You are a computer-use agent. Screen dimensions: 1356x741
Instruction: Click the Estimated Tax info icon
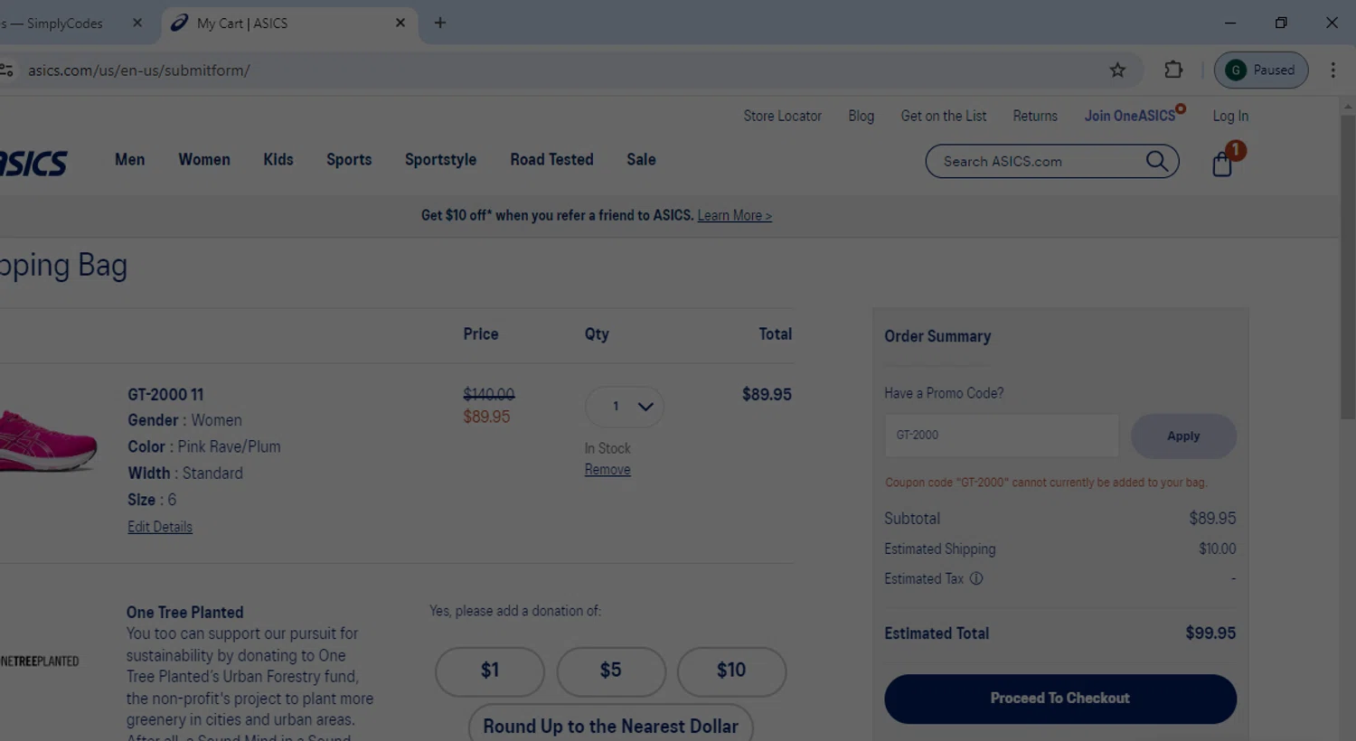pyautogui.click(x=976, y=578)
